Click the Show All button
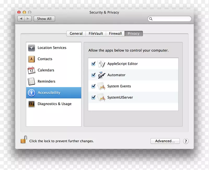 pyautogui.click(x=44, y=19)
